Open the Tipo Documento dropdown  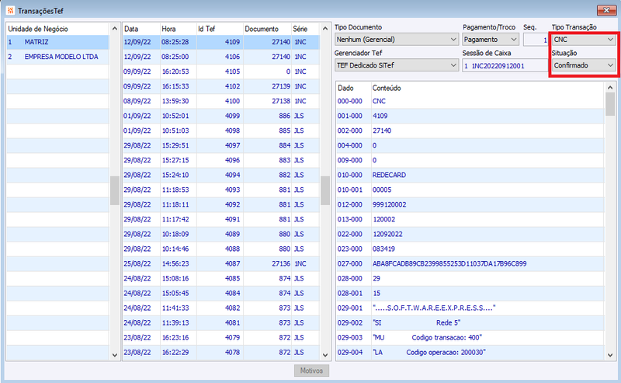pyautogui.click(x=397, y=40)
